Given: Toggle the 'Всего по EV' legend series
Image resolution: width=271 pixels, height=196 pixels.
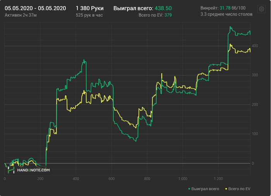Looking at the screenshot, I should click(x=238, y=189).
